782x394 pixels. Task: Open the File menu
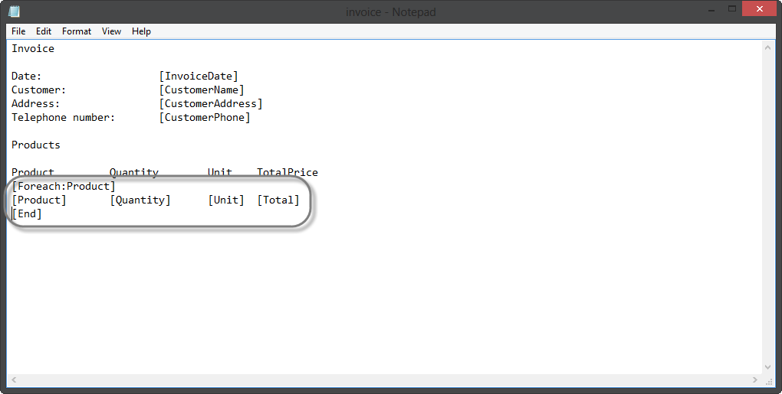(18, 31)
